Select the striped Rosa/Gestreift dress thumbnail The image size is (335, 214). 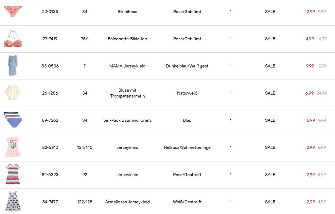pyautogui.click(x=13, y=174)
